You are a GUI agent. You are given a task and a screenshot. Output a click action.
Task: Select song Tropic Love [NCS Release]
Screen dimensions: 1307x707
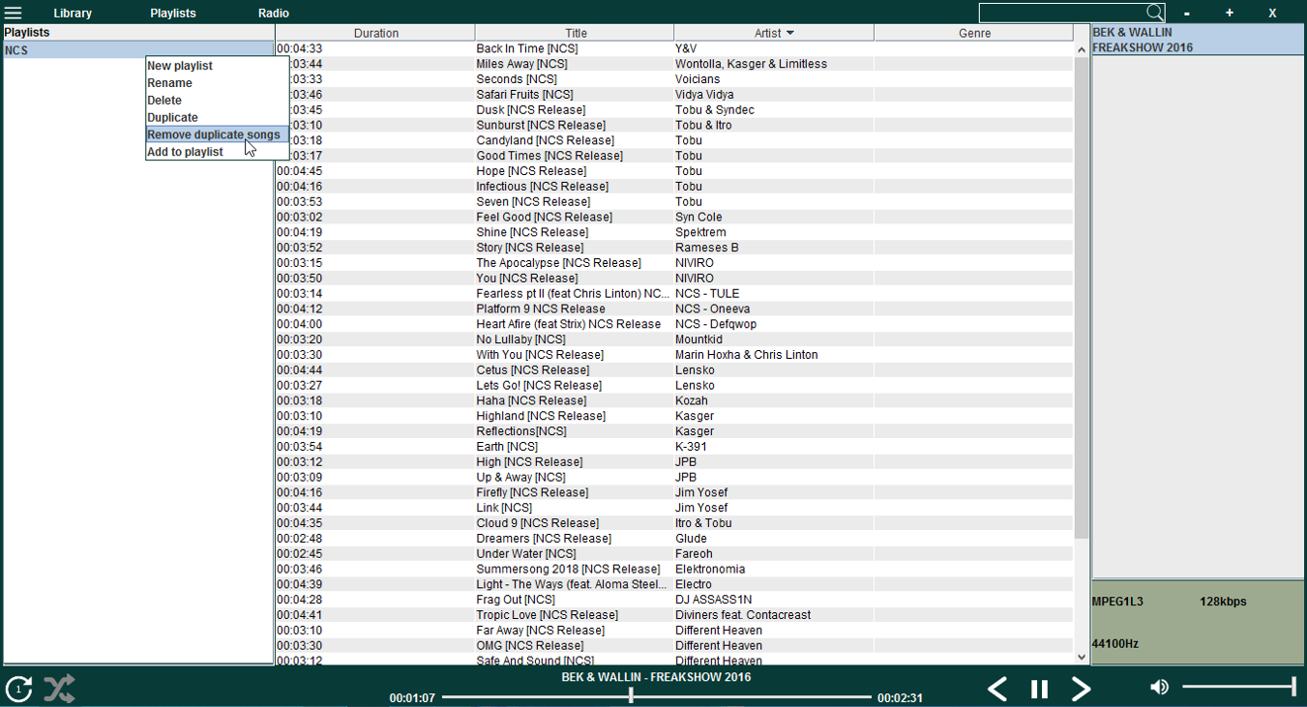pyautogui.click(x=547, y=615)
